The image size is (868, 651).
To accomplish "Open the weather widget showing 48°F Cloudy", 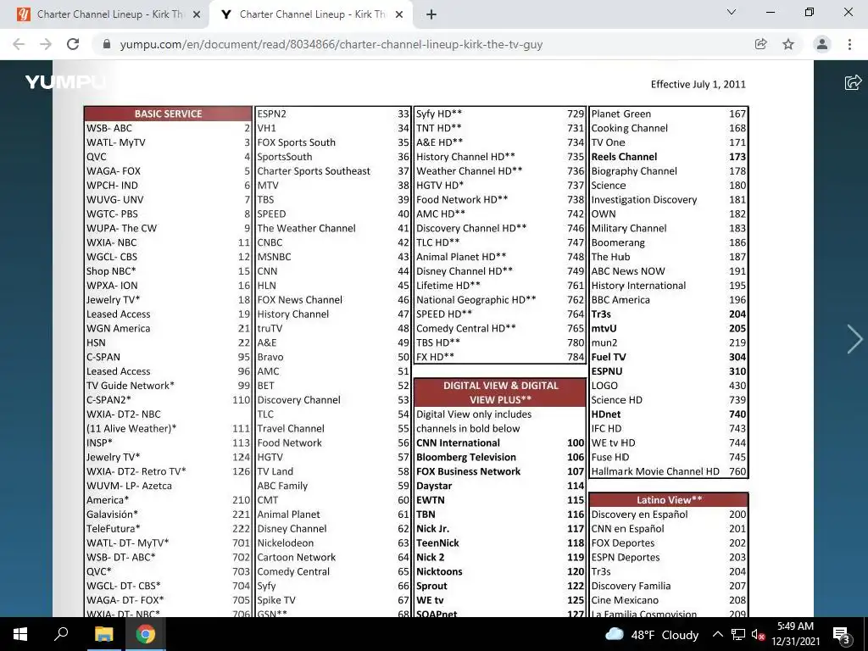I will [652, 634].
